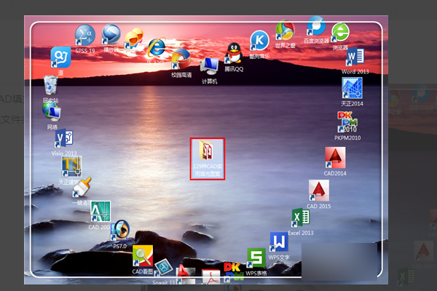Open the 世界之窗 browser shortcut

tap(283, 32)
